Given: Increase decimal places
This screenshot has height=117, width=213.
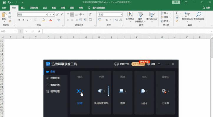Looking at the screenshot, I should point(116,20).
